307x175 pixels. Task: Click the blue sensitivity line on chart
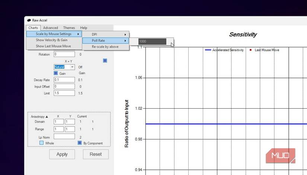pos(226,124)
